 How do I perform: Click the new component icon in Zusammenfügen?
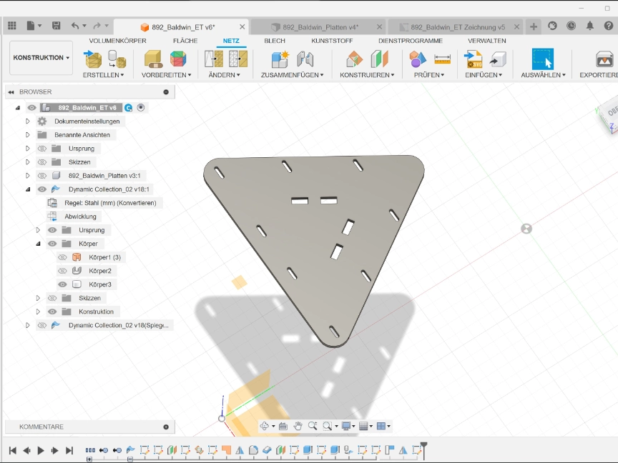[280, 59]
